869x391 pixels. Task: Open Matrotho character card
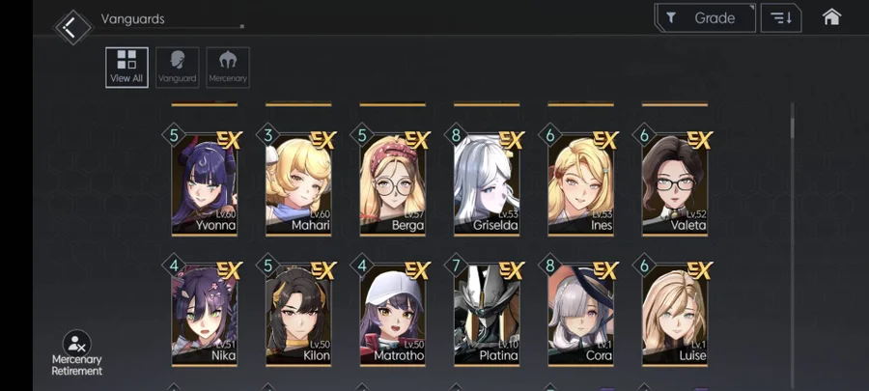393,315
